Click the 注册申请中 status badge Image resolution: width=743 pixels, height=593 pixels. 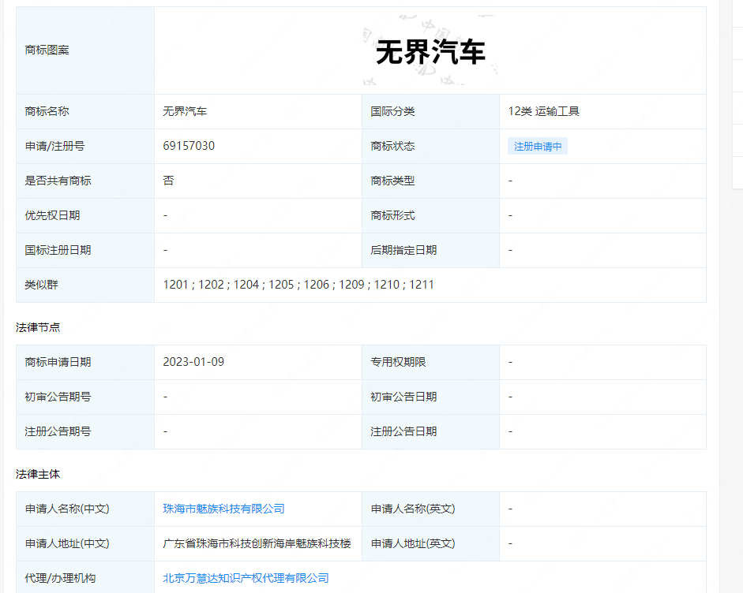click(537, 146)
